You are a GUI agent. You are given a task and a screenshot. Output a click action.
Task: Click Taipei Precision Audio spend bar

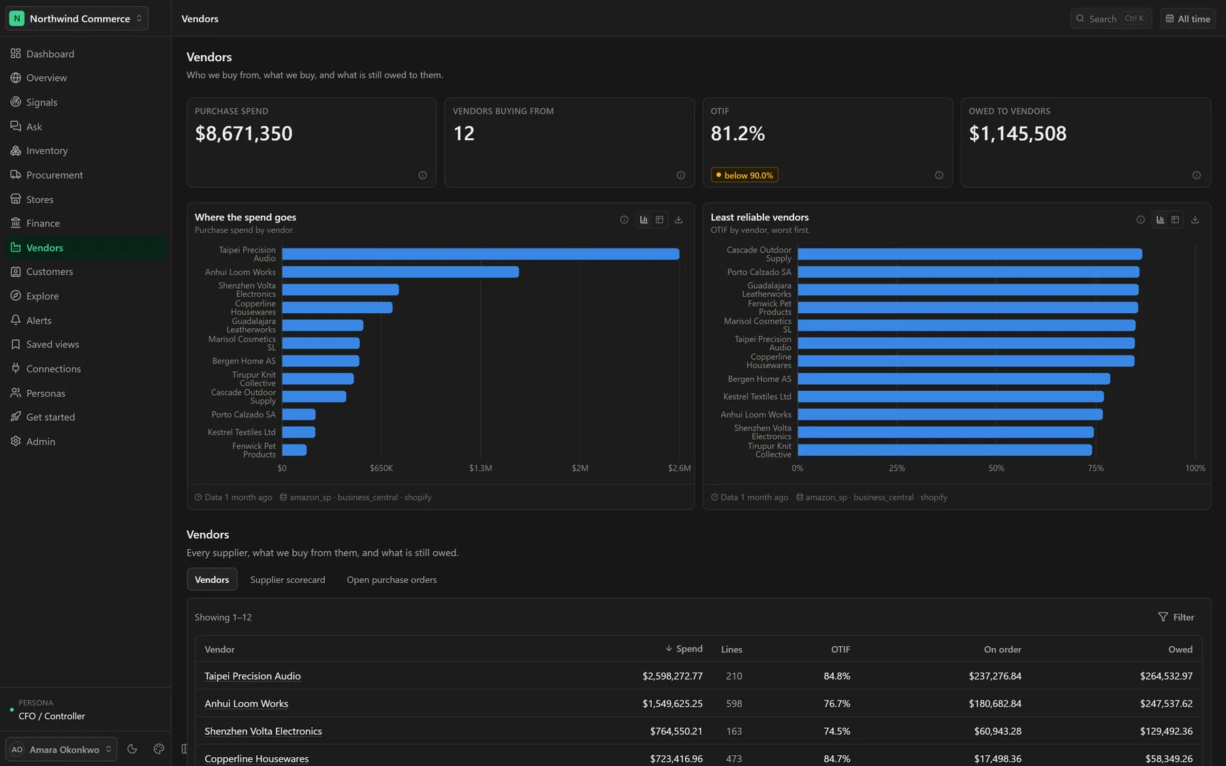(x=480, y=254)
